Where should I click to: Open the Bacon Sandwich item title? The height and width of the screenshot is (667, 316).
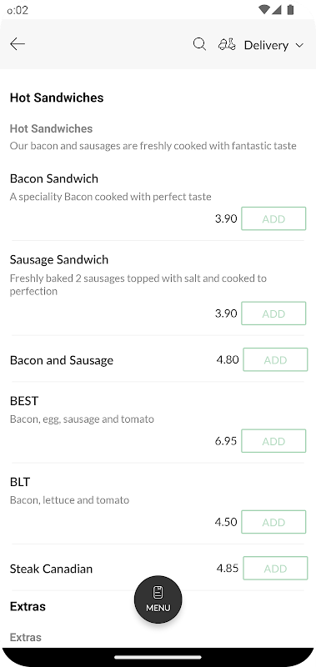(54, 178)
